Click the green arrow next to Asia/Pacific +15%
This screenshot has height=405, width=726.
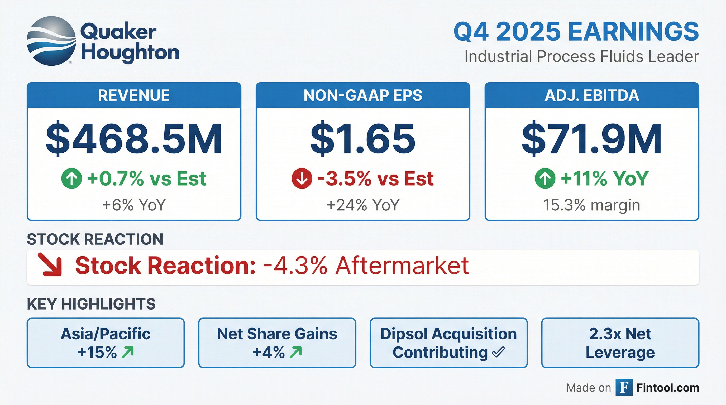point(128,352)
